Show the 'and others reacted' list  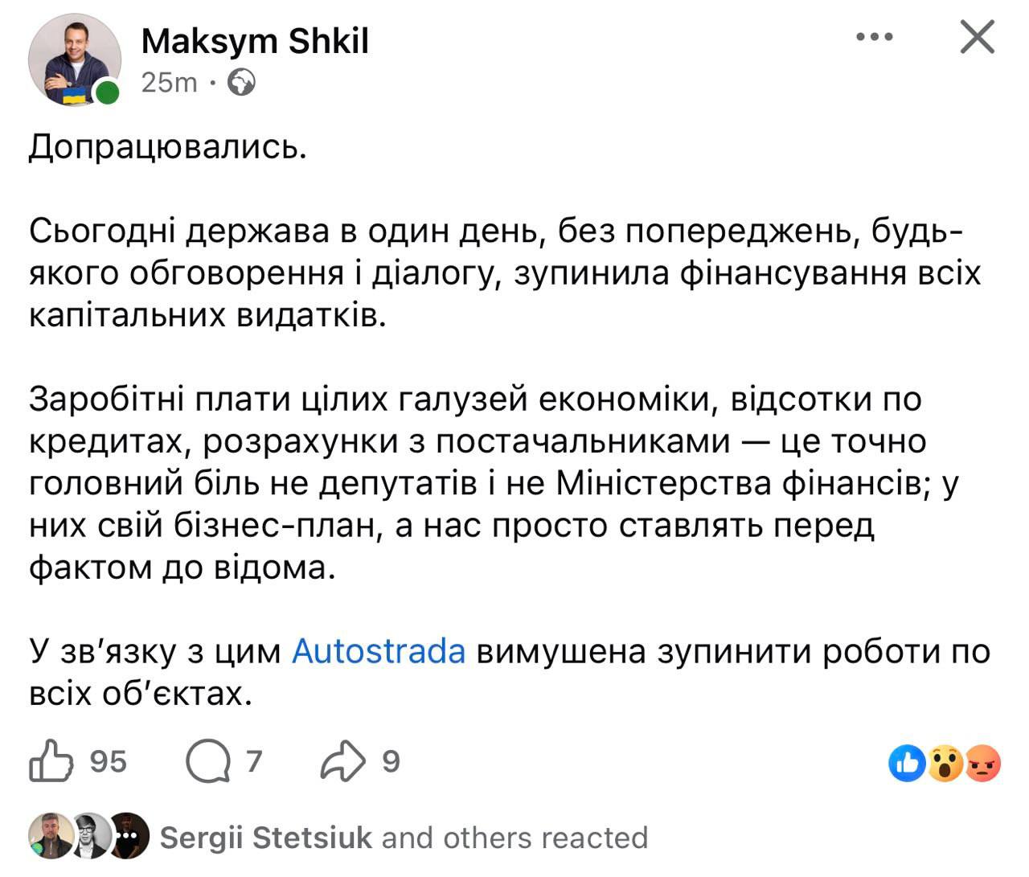tap(514, 838)
